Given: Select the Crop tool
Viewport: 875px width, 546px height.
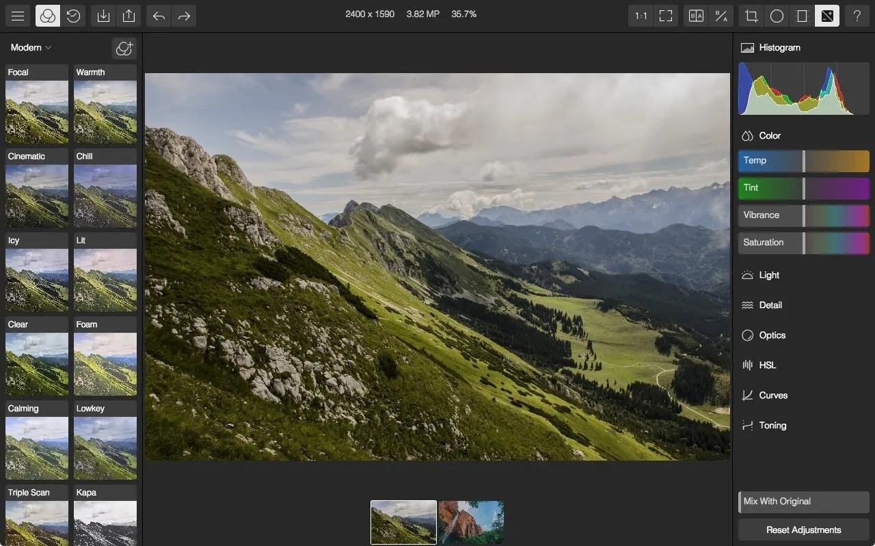Looking at the screenshot, I should [x=751, y=16].
